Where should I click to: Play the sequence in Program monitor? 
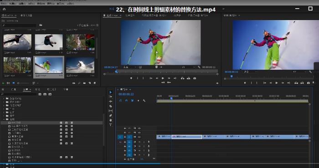coord(277,83)
